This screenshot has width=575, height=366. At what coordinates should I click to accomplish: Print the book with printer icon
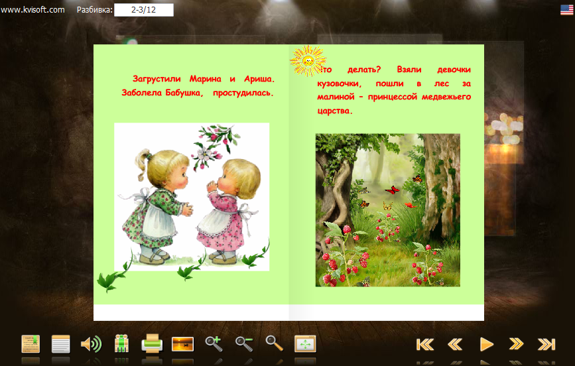pos(152,343)
